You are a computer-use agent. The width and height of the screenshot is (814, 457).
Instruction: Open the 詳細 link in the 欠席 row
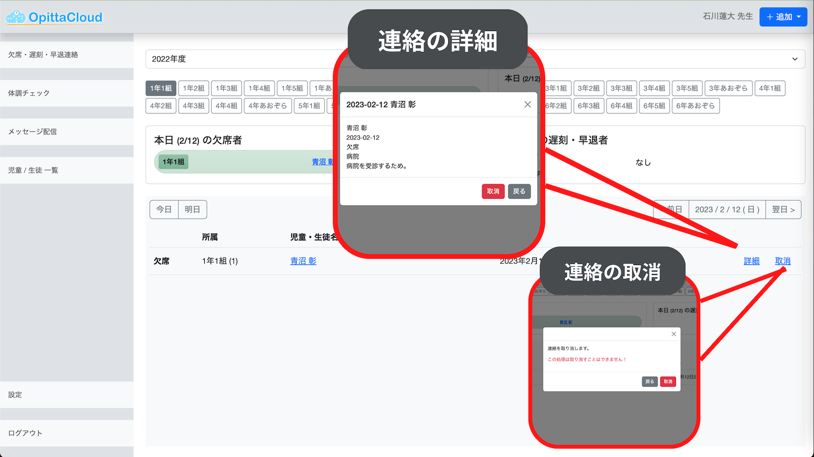point(751,261)
